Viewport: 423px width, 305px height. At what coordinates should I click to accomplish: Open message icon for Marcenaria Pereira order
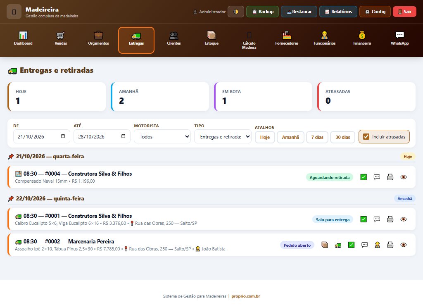pyautogui.click(x=364, y=245)
